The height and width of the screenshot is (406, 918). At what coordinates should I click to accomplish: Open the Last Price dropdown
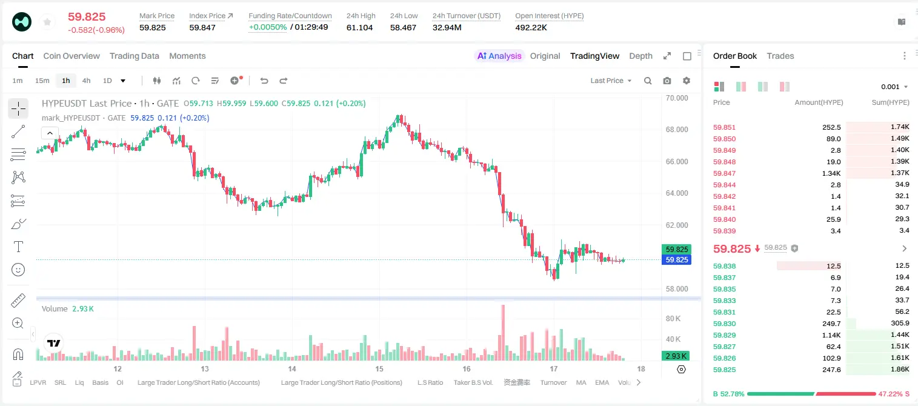point(611,81)
